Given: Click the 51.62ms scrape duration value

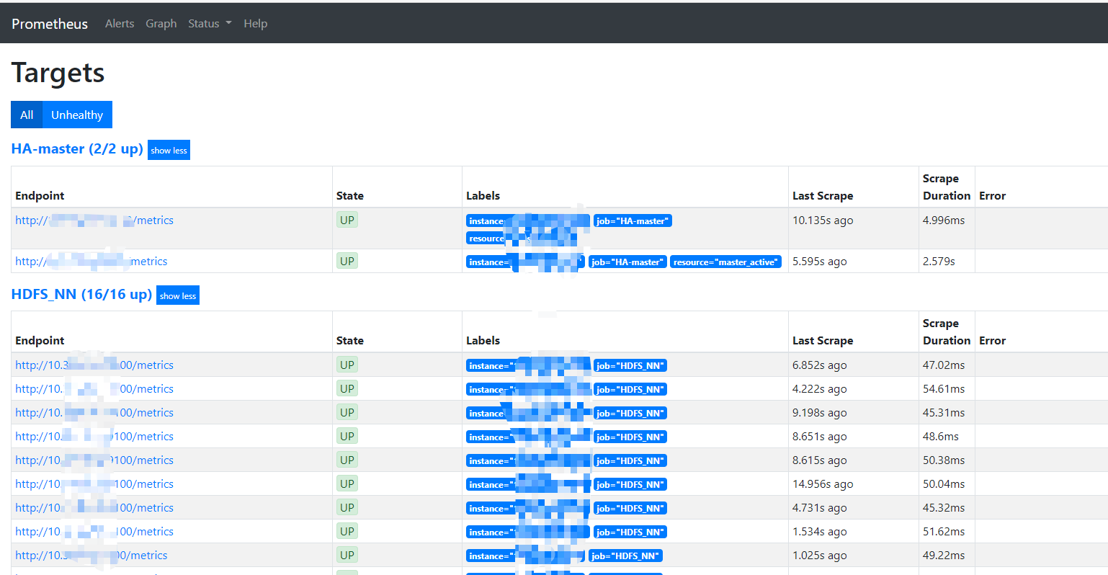Looking at the screenshot, I should [x=944, y=532].
